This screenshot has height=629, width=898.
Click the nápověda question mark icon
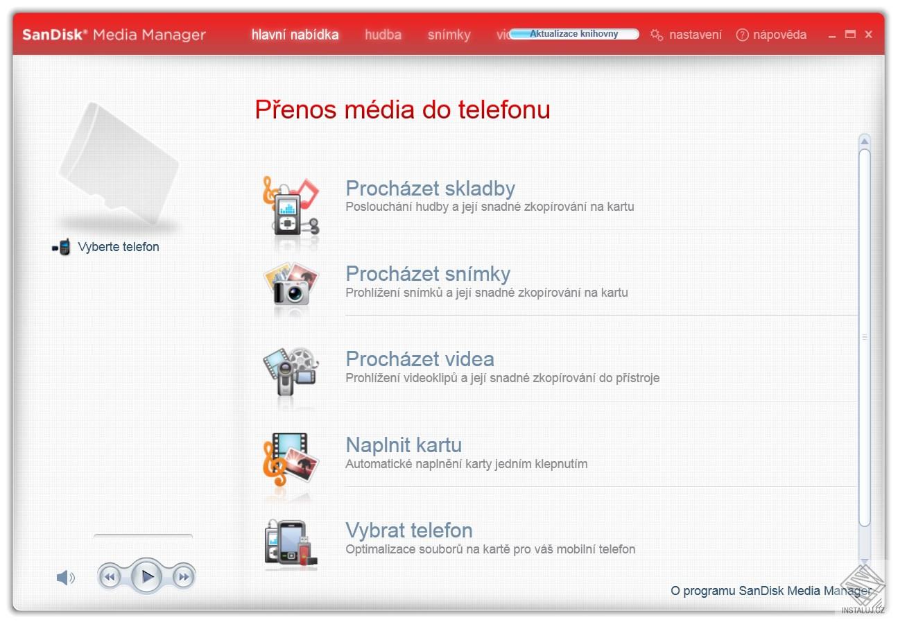click(x=741, y=34)
